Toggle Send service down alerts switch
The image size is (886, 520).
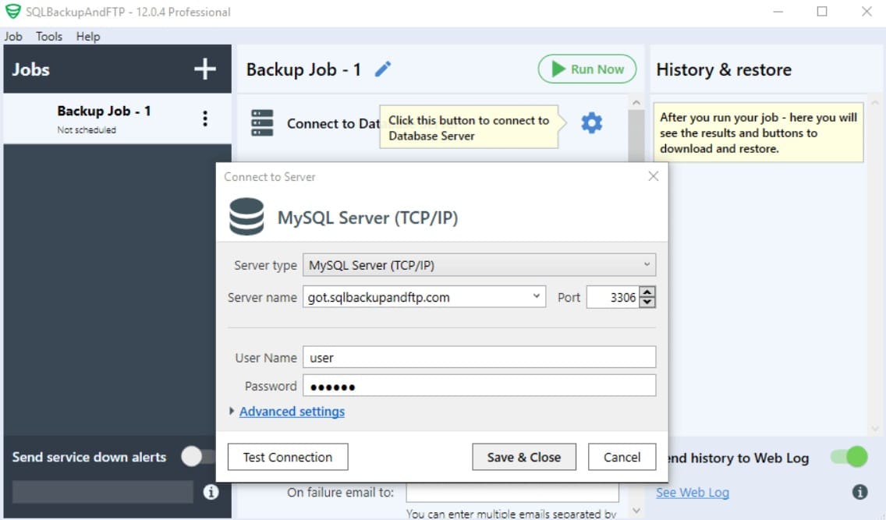click(x=198, y=456)
